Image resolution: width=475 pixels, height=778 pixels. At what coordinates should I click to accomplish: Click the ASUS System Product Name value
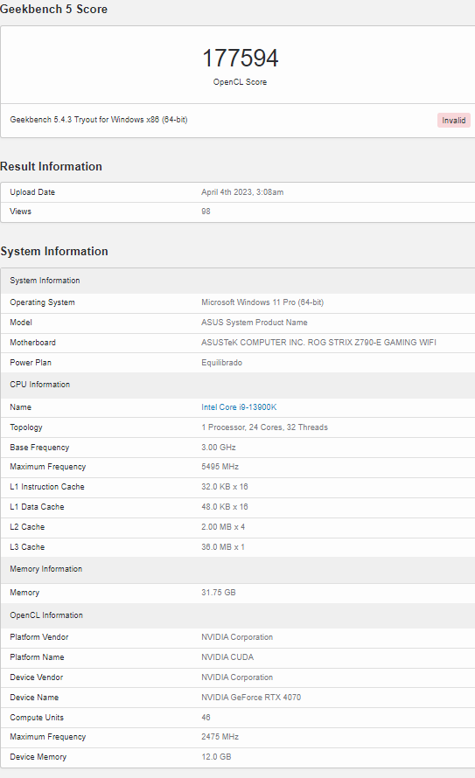[x=255, y=323]
